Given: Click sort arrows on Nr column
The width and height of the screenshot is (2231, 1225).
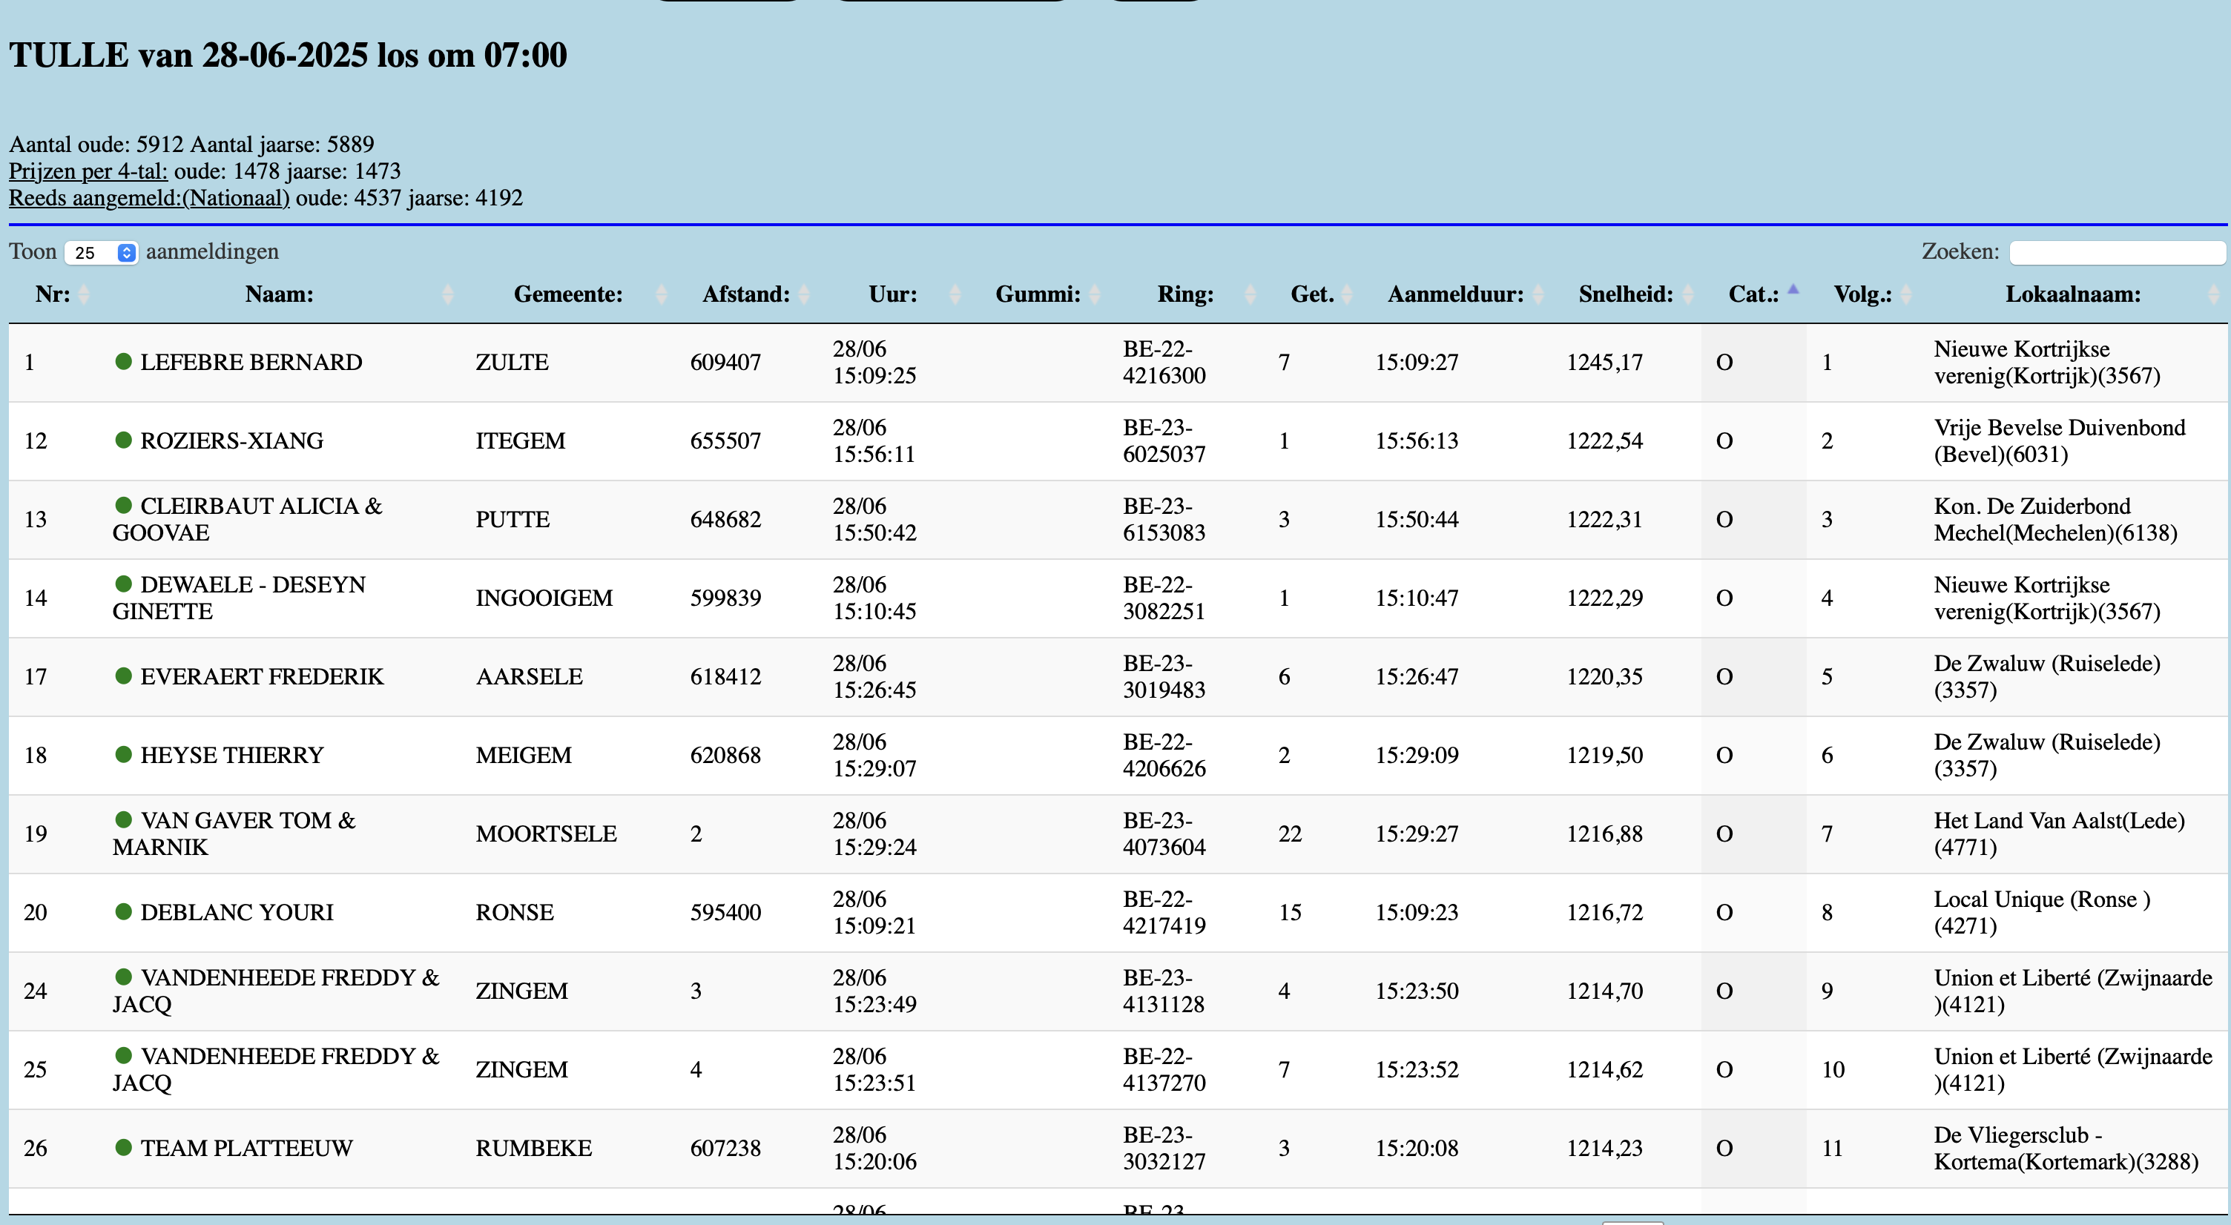Looking at the screenshot, I should tap(84, 294).
